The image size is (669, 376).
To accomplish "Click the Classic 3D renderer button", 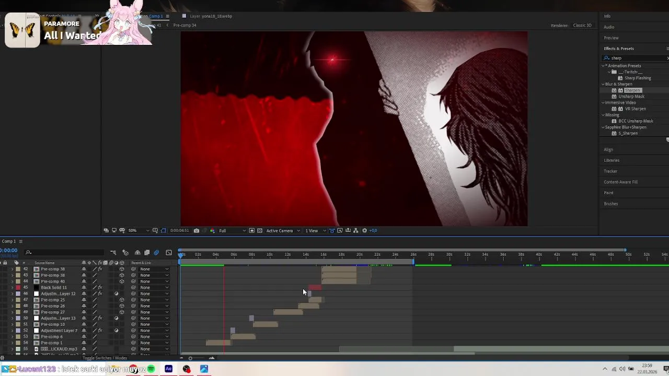I will pos(582,26).
